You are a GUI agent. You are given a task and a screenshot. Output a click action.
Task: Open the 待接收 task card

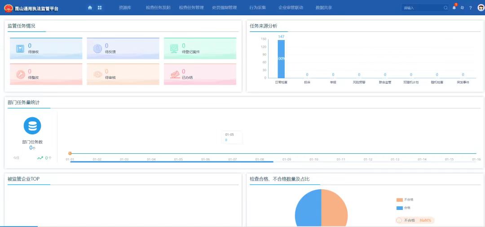click(x=46, y=49)
